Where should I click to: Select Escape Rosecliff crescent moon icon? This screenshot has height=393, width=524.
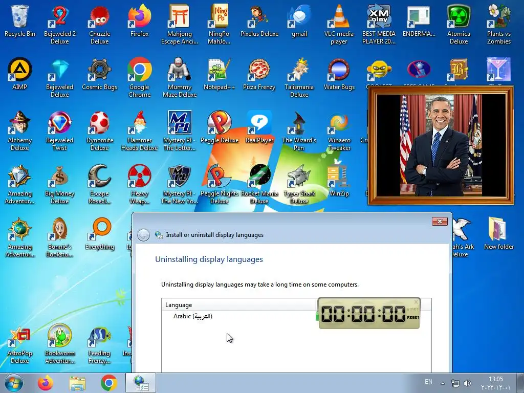100,184
